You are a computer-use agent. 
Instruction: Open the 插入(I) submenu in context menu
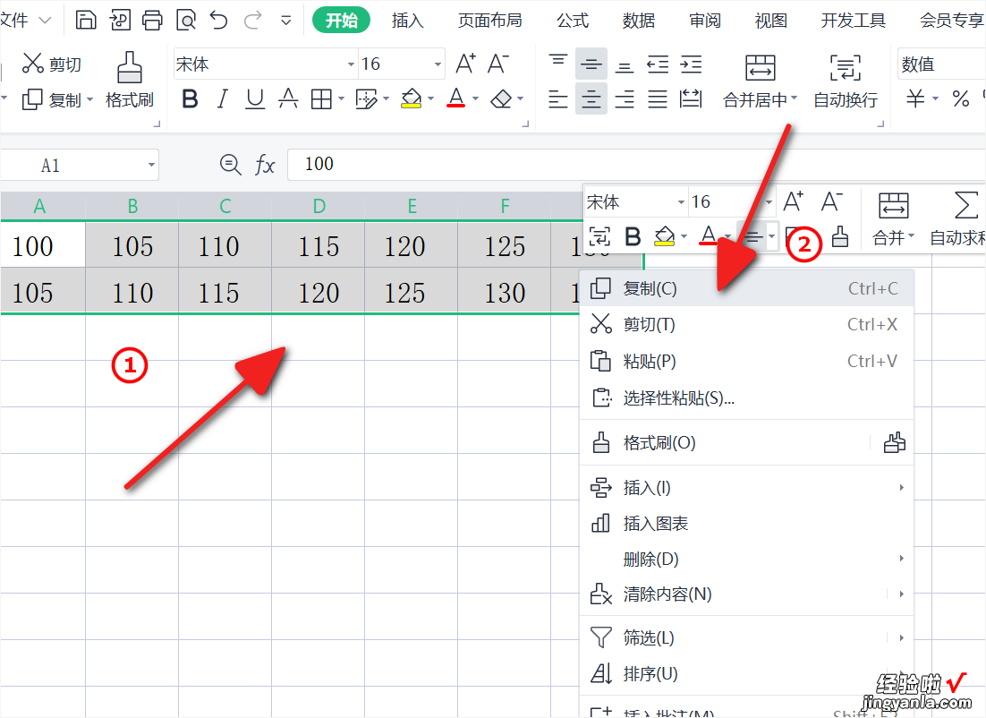click(746, 488)
